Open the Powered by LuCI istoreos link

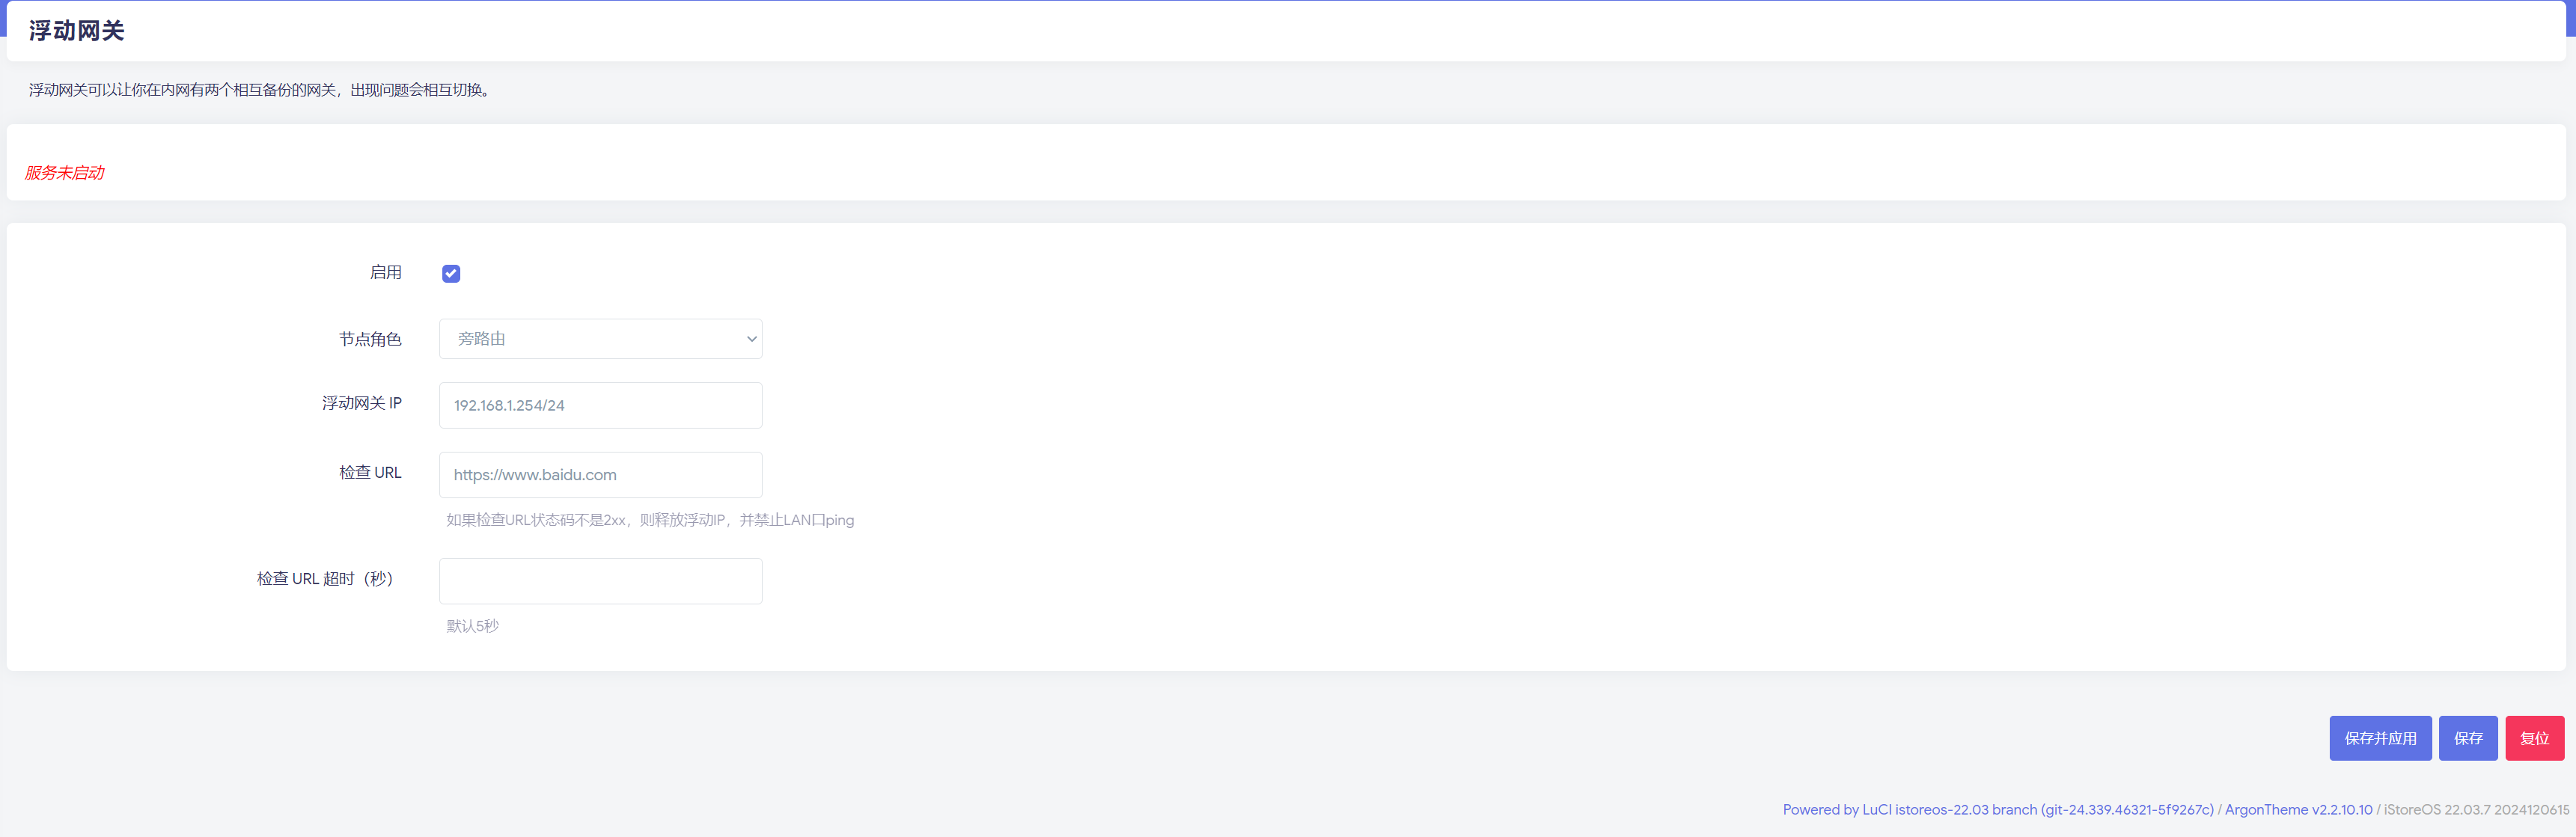[1997, 809]
